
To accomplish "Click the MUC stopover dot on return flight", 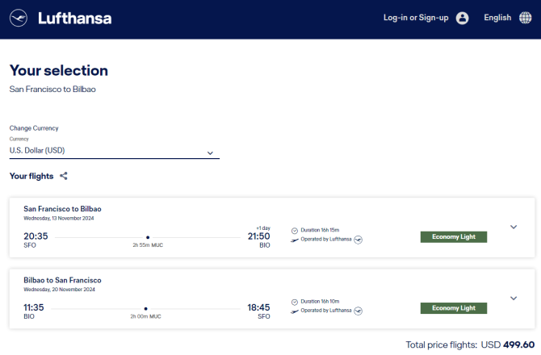I will (x=145, y=309).
